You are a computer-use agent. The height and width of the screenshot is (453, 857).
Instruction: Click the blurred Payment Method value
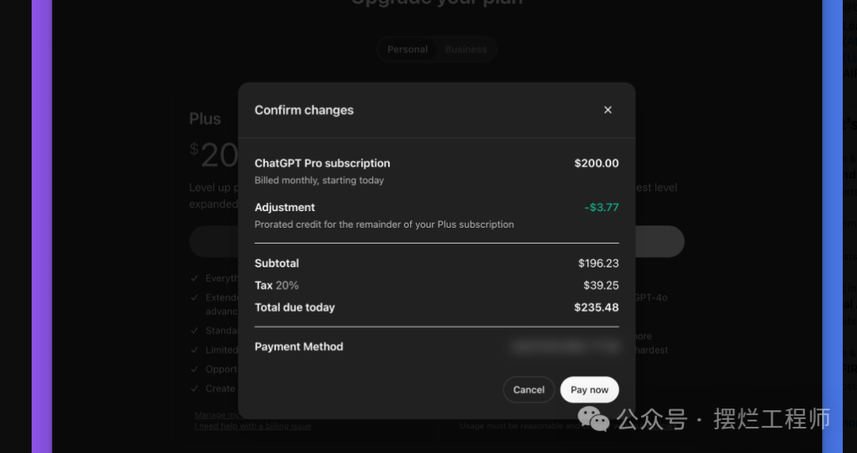565,347
